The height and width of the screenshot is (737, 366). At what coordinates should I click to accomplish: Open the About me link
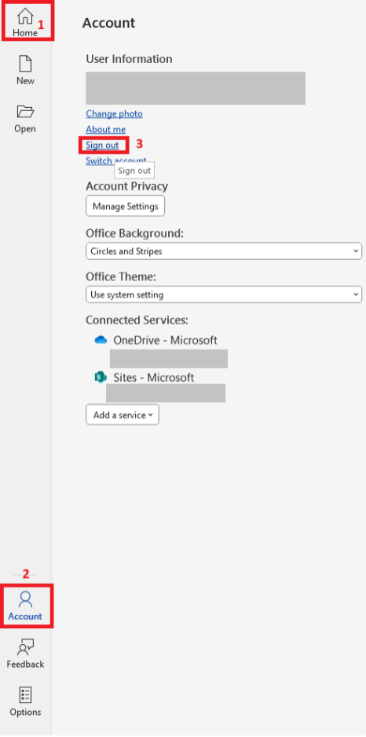pos(105,129)
